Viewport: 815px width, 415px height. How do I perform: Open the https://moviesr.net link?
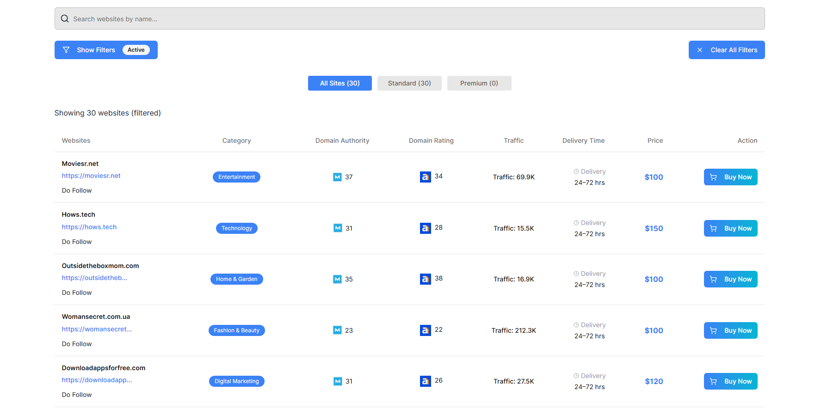(91, 176)
